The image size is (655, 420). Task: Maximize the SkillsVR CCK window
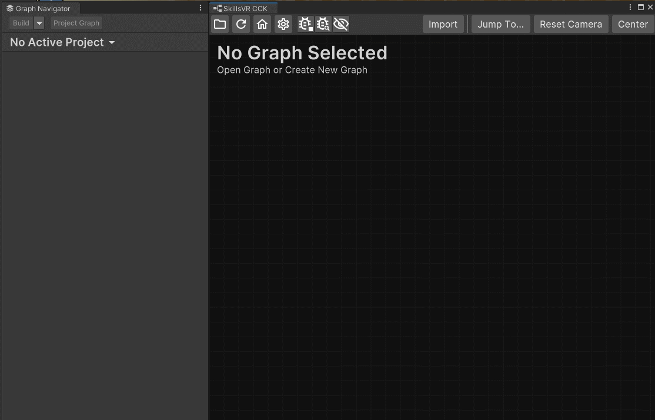[x=641, y=7]
